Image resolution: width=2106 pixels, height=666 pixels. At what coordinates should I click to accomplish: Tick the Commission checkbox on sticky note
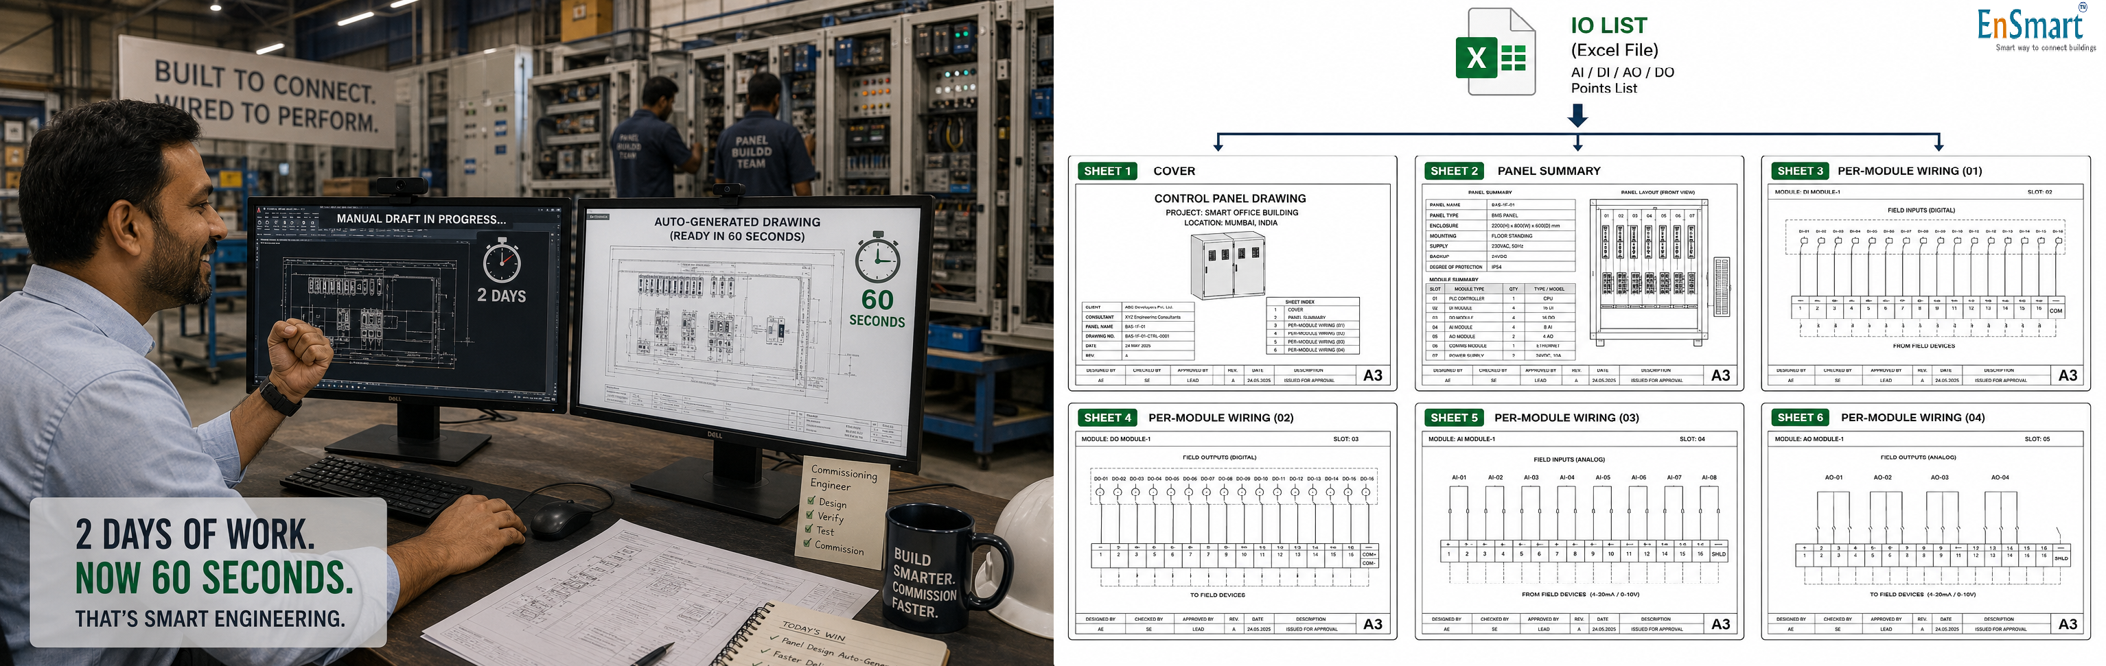[808, 543]
